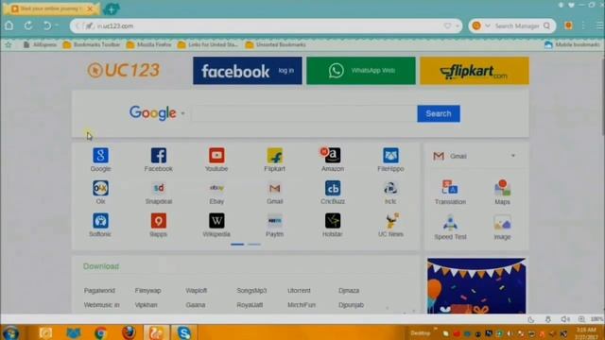Image resolution: width=605 pixels, height=340 pixels.
Task: Open the Youtube shortcut icon
Action: [216, 155]
